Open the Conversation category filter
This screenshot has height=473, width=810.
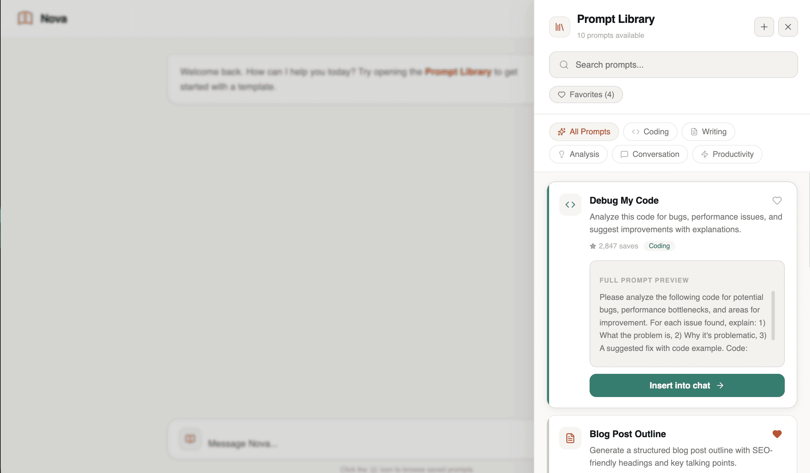pyautogui.click(x=650, y=154)
